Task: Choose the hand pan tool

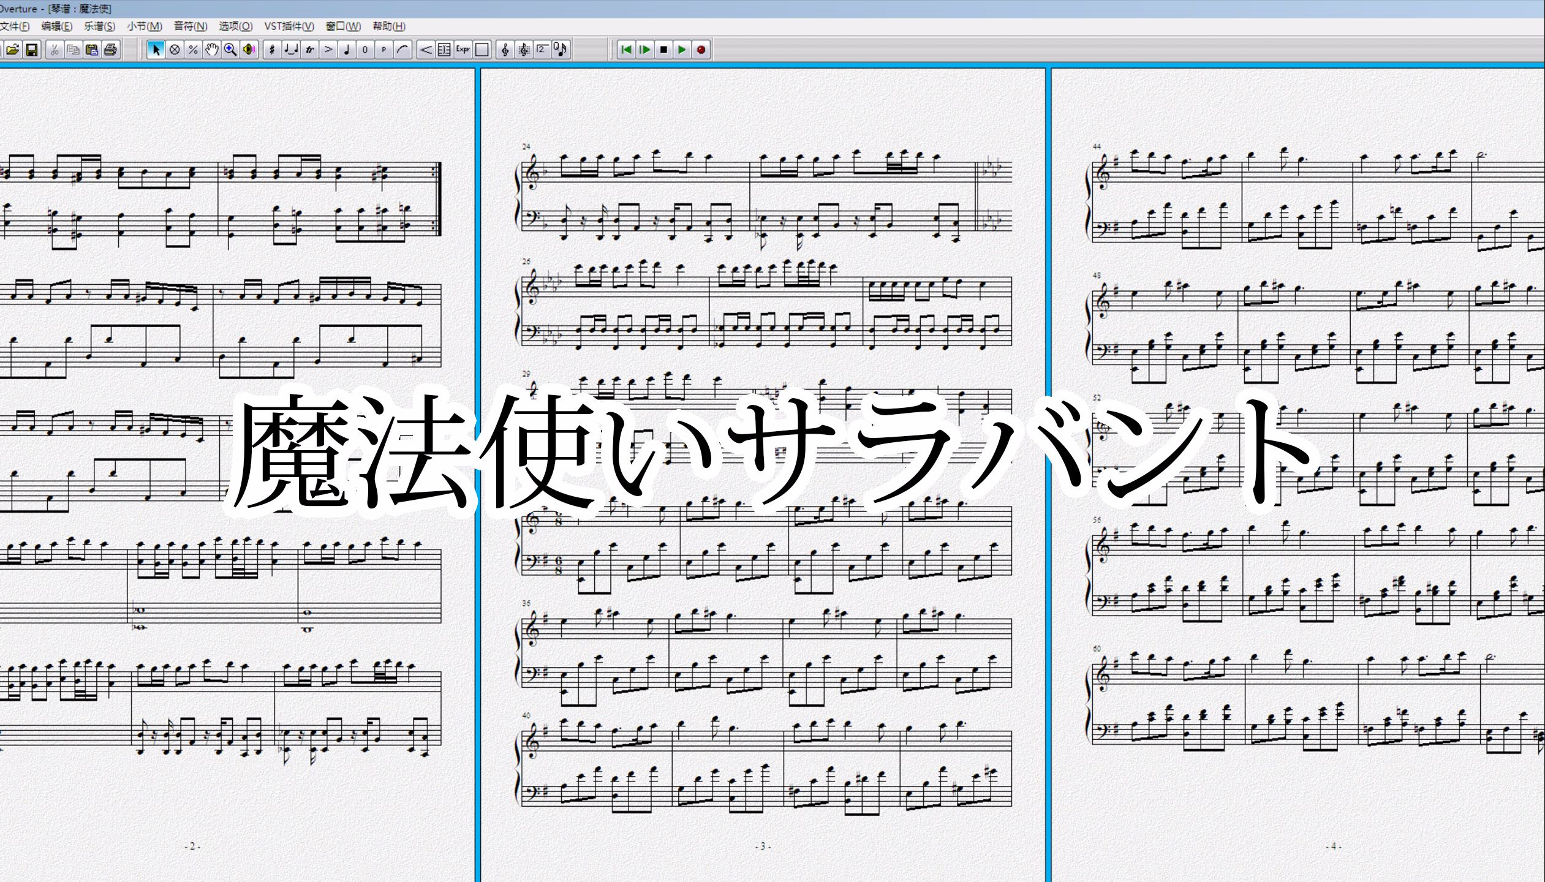Action: pyautogui.click(x=211, y=50)
